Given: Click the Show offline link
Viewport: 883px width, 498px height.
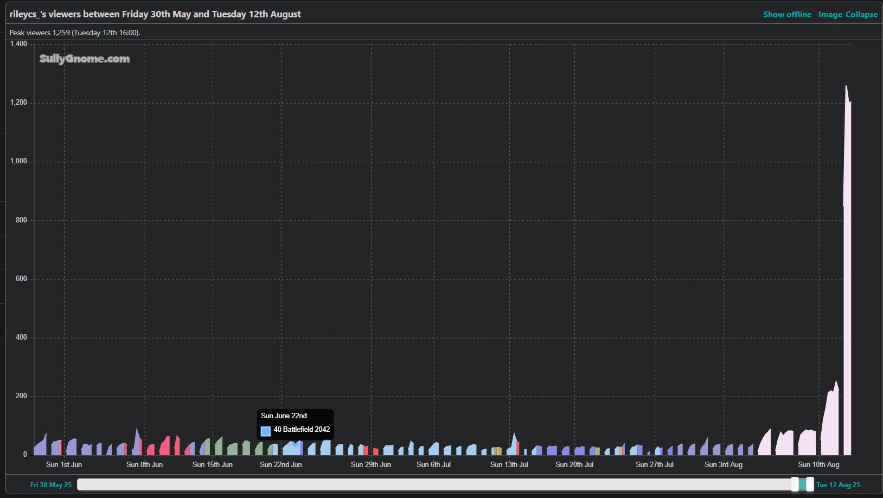Looking at the screenshot, I should (x=787, y=15).
